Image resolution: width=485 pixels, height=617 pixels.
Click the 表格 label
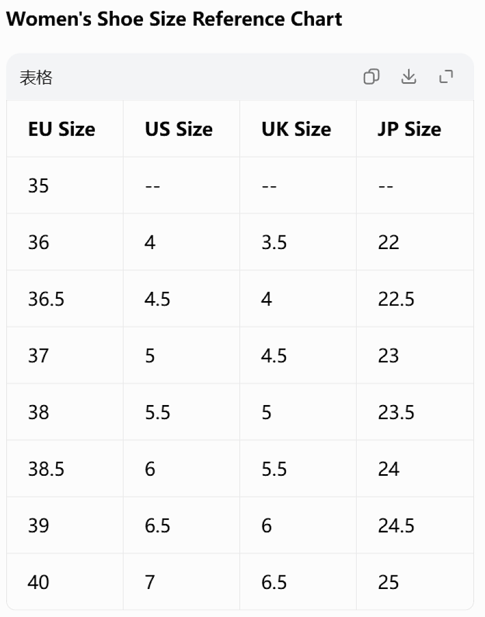pos(36,77)
